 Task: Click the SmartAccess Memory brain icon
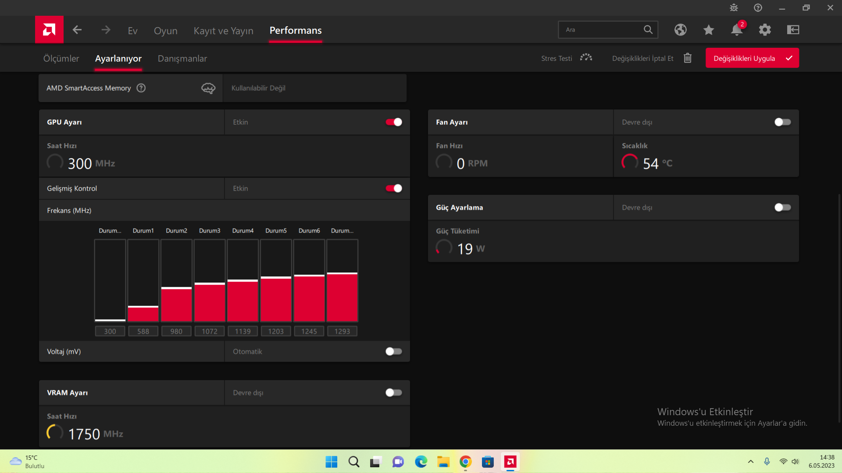coord(208,88)
